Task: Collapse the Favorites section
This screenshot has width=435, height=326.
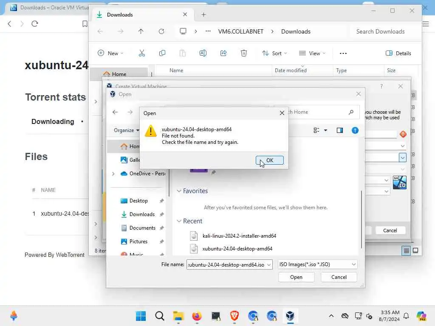Action: pyautogui.click(x=179, y=191)
